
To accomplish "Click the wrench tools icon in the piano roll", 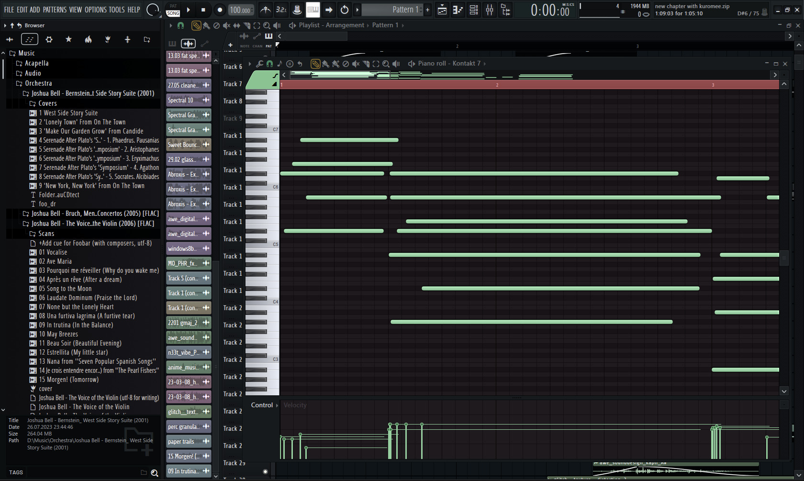I will tap(259, 64).
